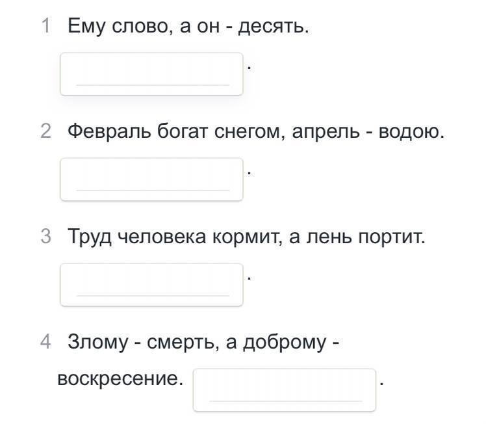
Task: Click the item number 3 label
Action: (x=46, y=236)
